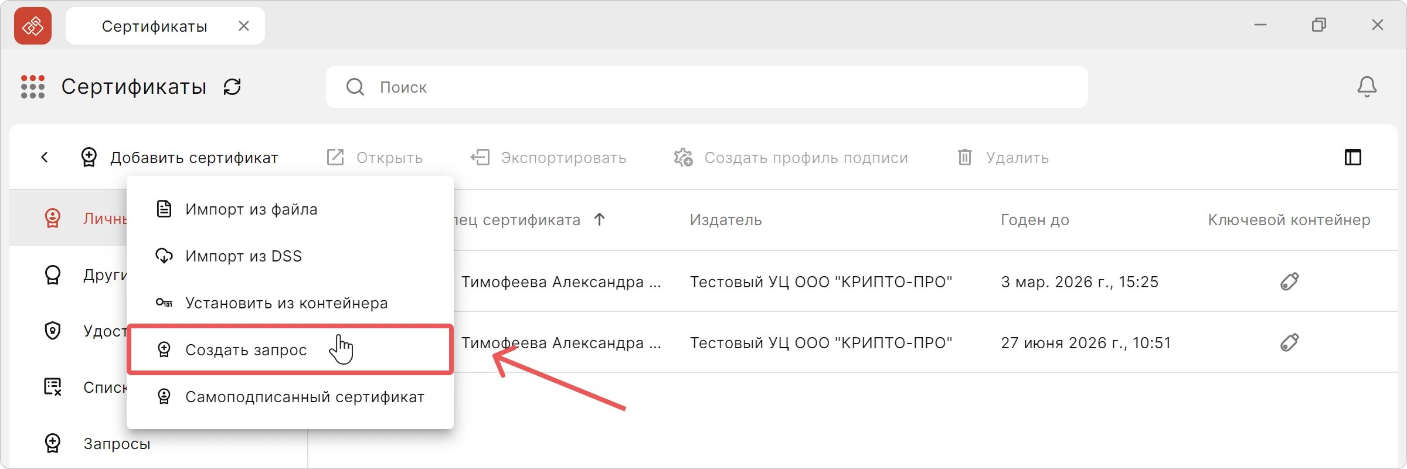1407x469 pixels.
Task: Click the key icon for container install
Action: (x=164, y=303)
